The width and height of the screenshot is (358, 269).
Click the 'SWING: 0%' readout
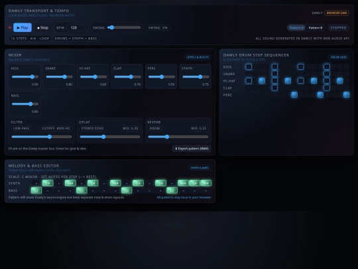pos(158,28)
